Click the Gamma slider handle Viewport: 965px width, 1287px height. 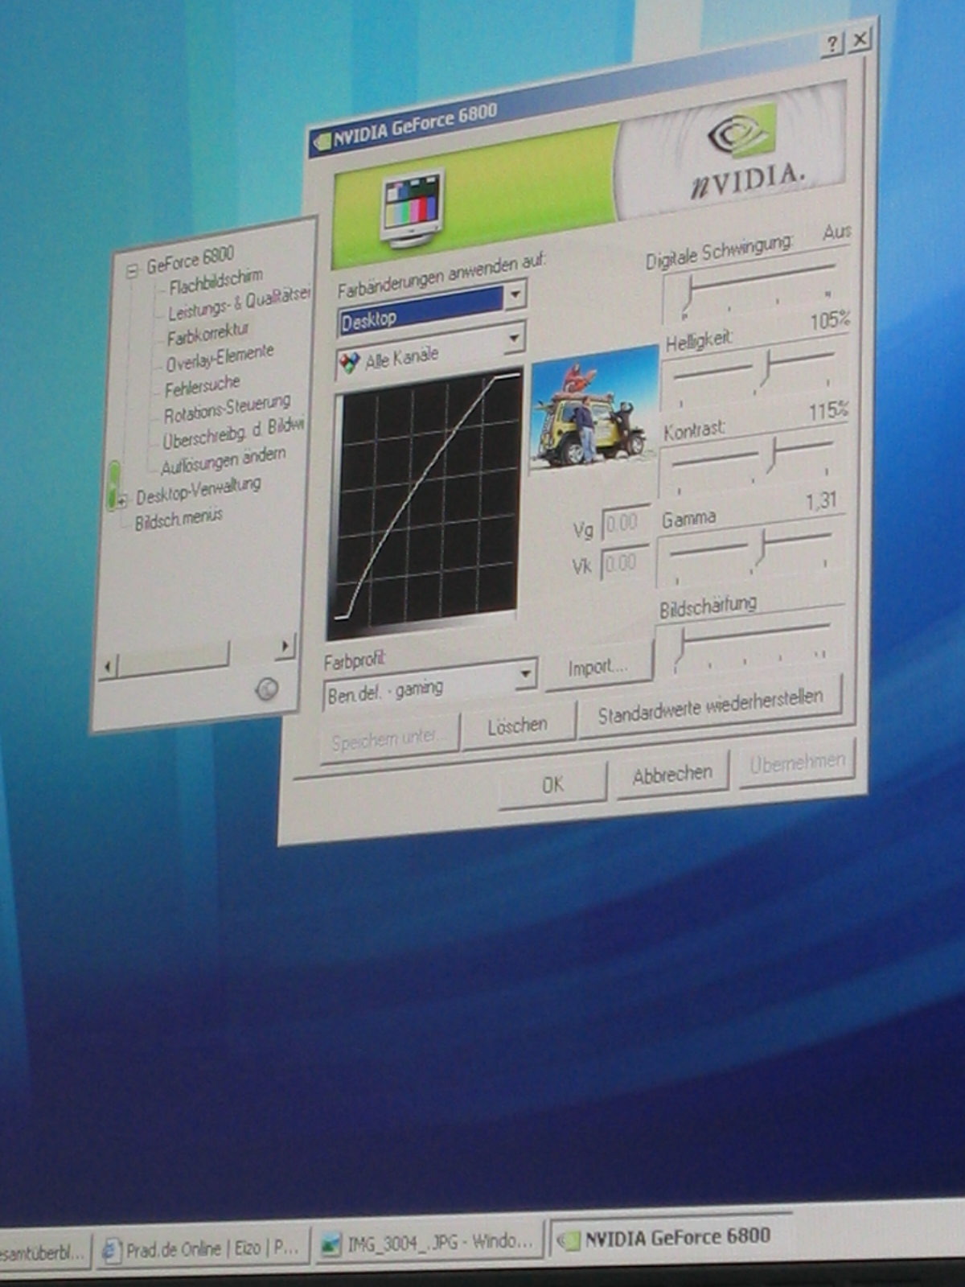click(761, 548)
